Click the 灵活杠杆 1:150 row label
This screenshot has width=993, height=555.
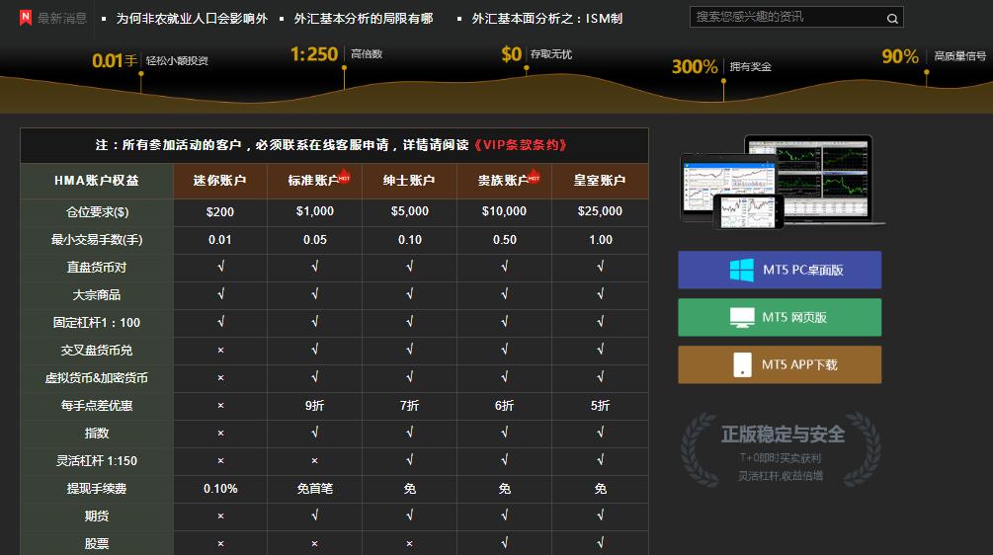[x=97, y=461]
